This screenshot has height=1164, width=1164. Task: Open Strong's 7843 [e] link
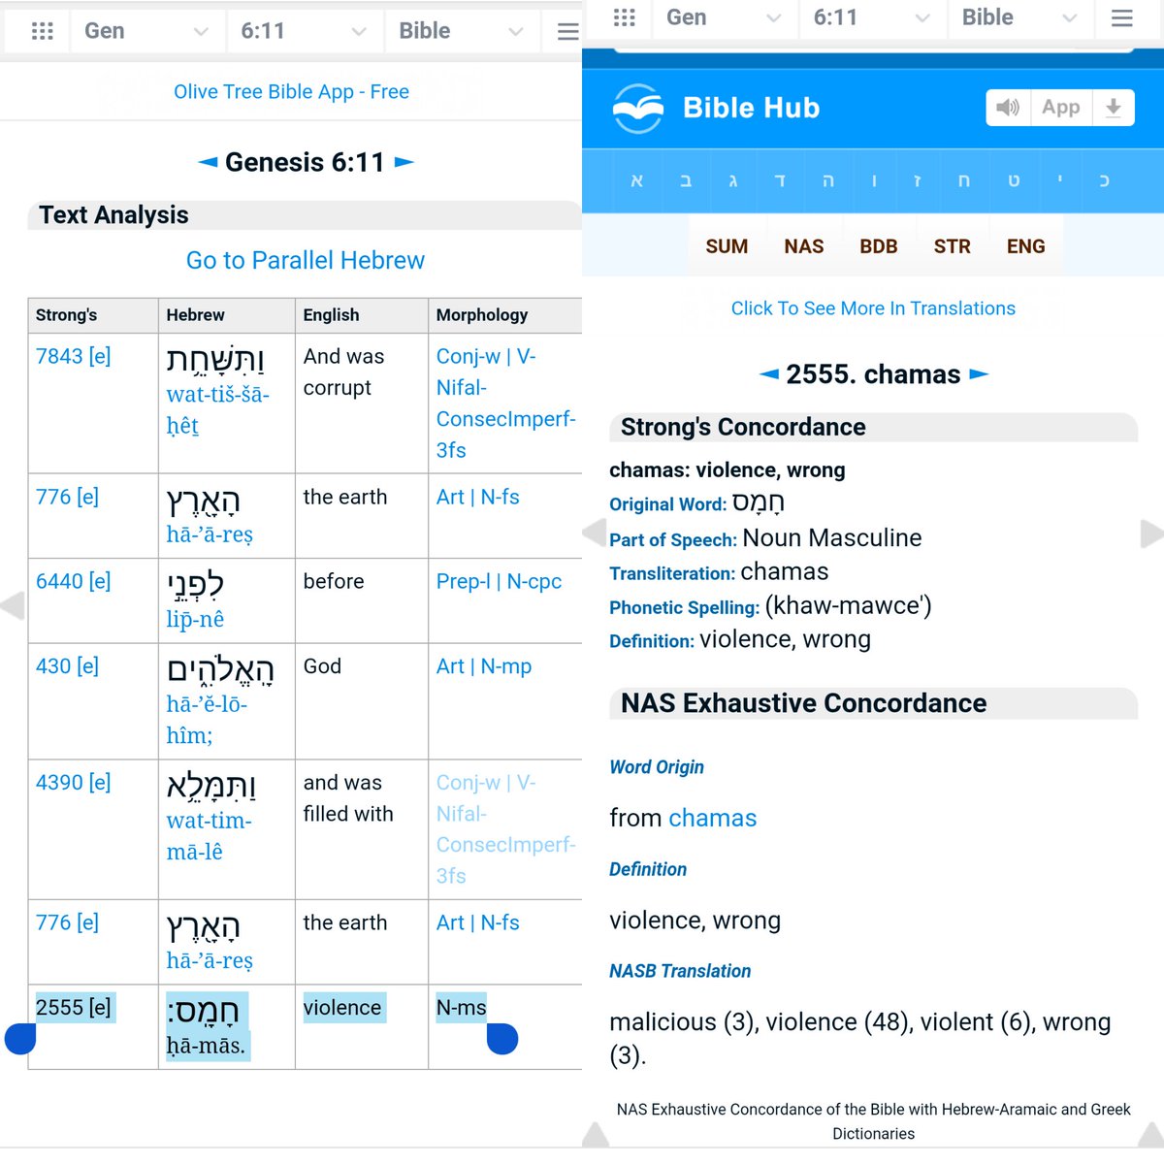[x=74, y=356]
